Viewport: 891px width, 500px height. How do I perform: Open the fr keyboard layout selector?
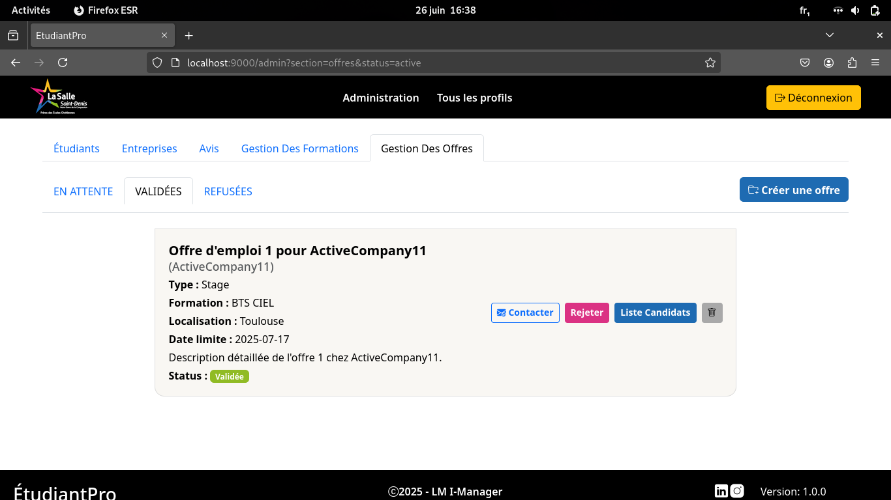click(x=804, y=10)
